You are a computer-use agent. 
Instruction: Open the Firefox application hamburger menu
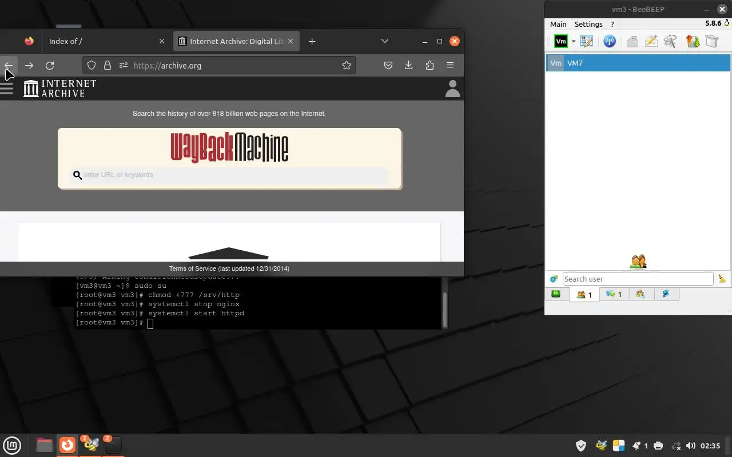coord(450,65)
